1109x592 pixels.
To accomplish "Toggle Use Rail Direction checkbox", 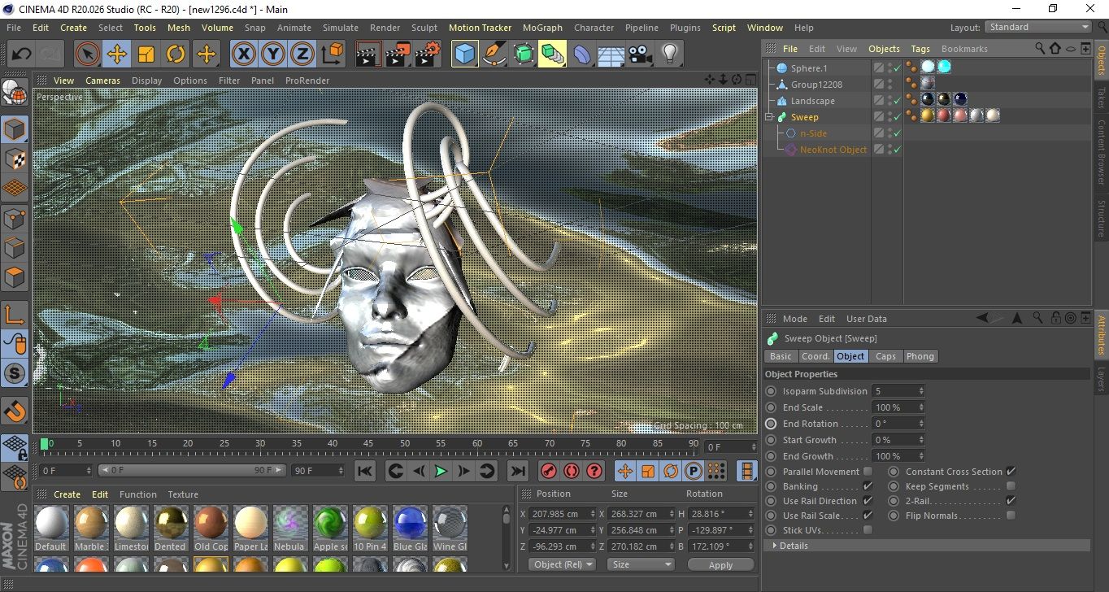I will [868, 501].
